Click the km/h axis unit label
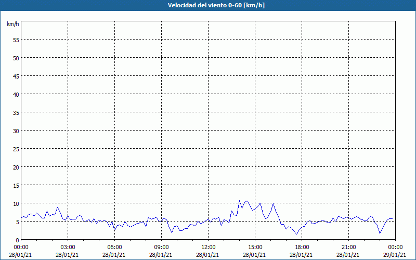Viewport: 416px width, 260px height. click(x=13, y=24)
